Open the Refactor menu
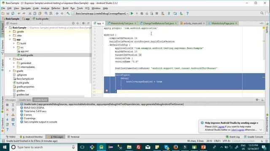The height and width of the screenshot is (151, 270). [x=56, y=8]
